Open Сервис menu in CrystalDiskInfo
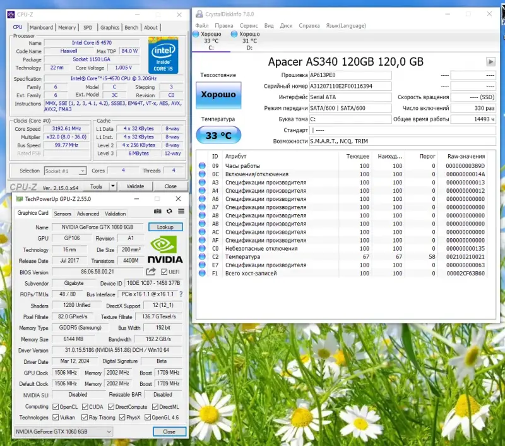 click(x=248, y=25)
